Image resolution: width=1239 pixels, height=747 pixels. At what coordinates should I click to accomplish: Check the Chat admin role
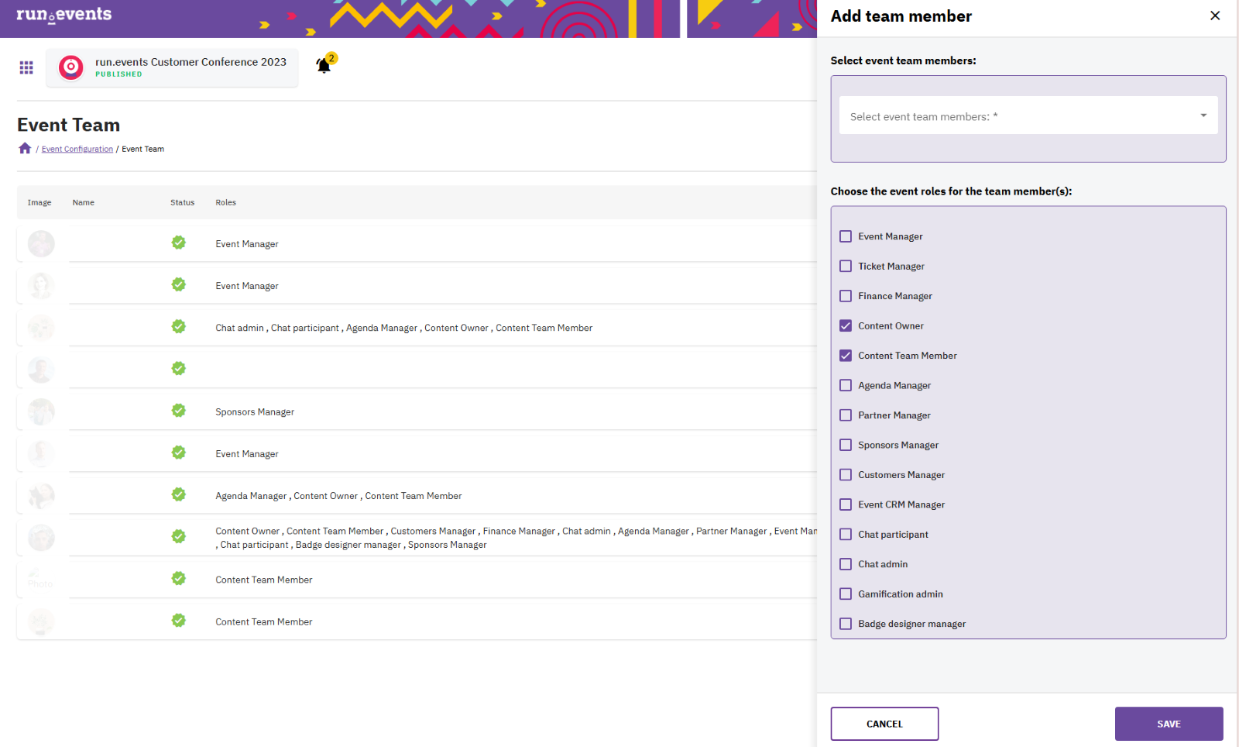(846, 564)
